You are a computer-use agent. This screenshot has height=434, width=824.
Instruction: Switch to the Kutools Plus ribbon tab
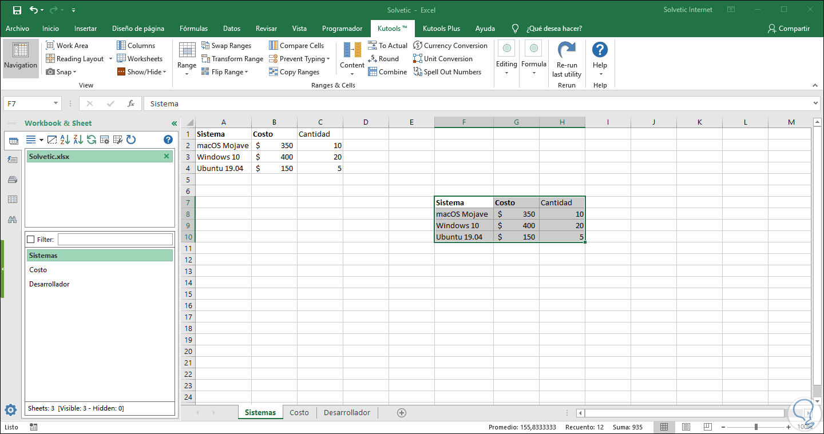[441, 28]
